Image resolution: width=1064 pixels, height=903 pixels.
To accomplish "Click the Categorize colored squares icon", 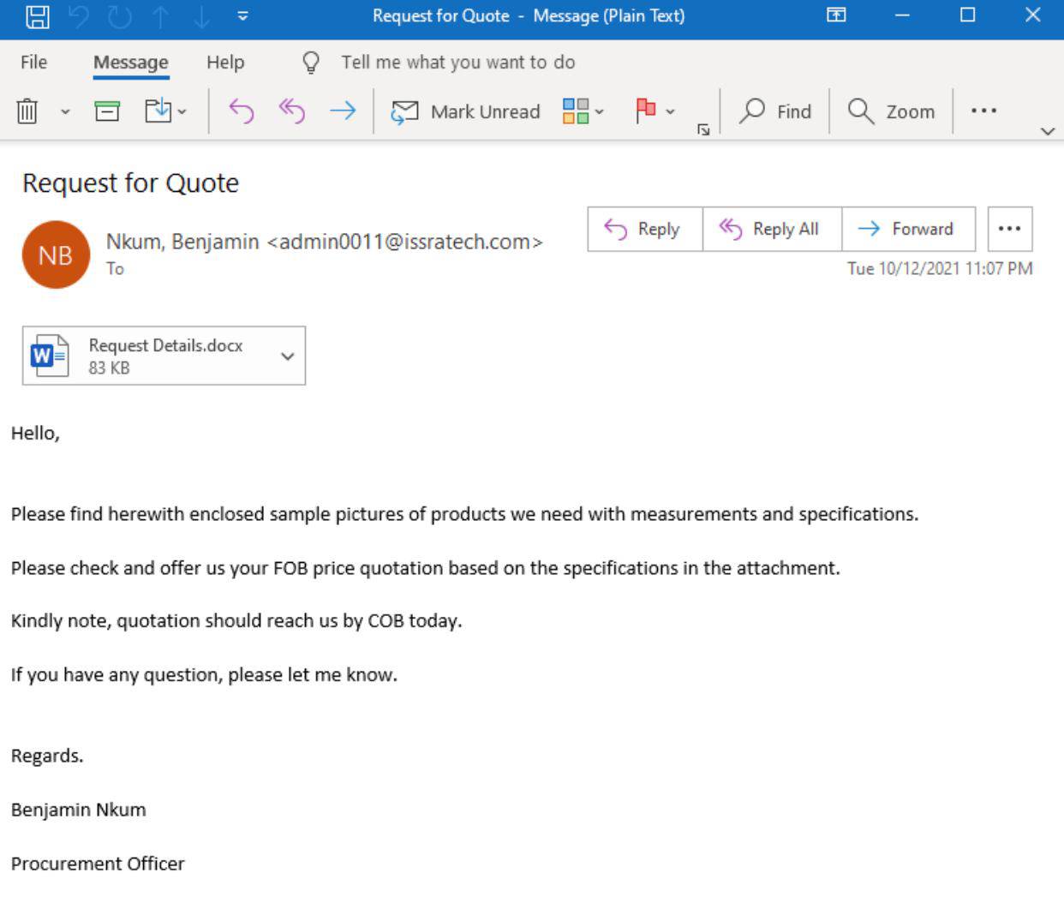I will [576, 111].
